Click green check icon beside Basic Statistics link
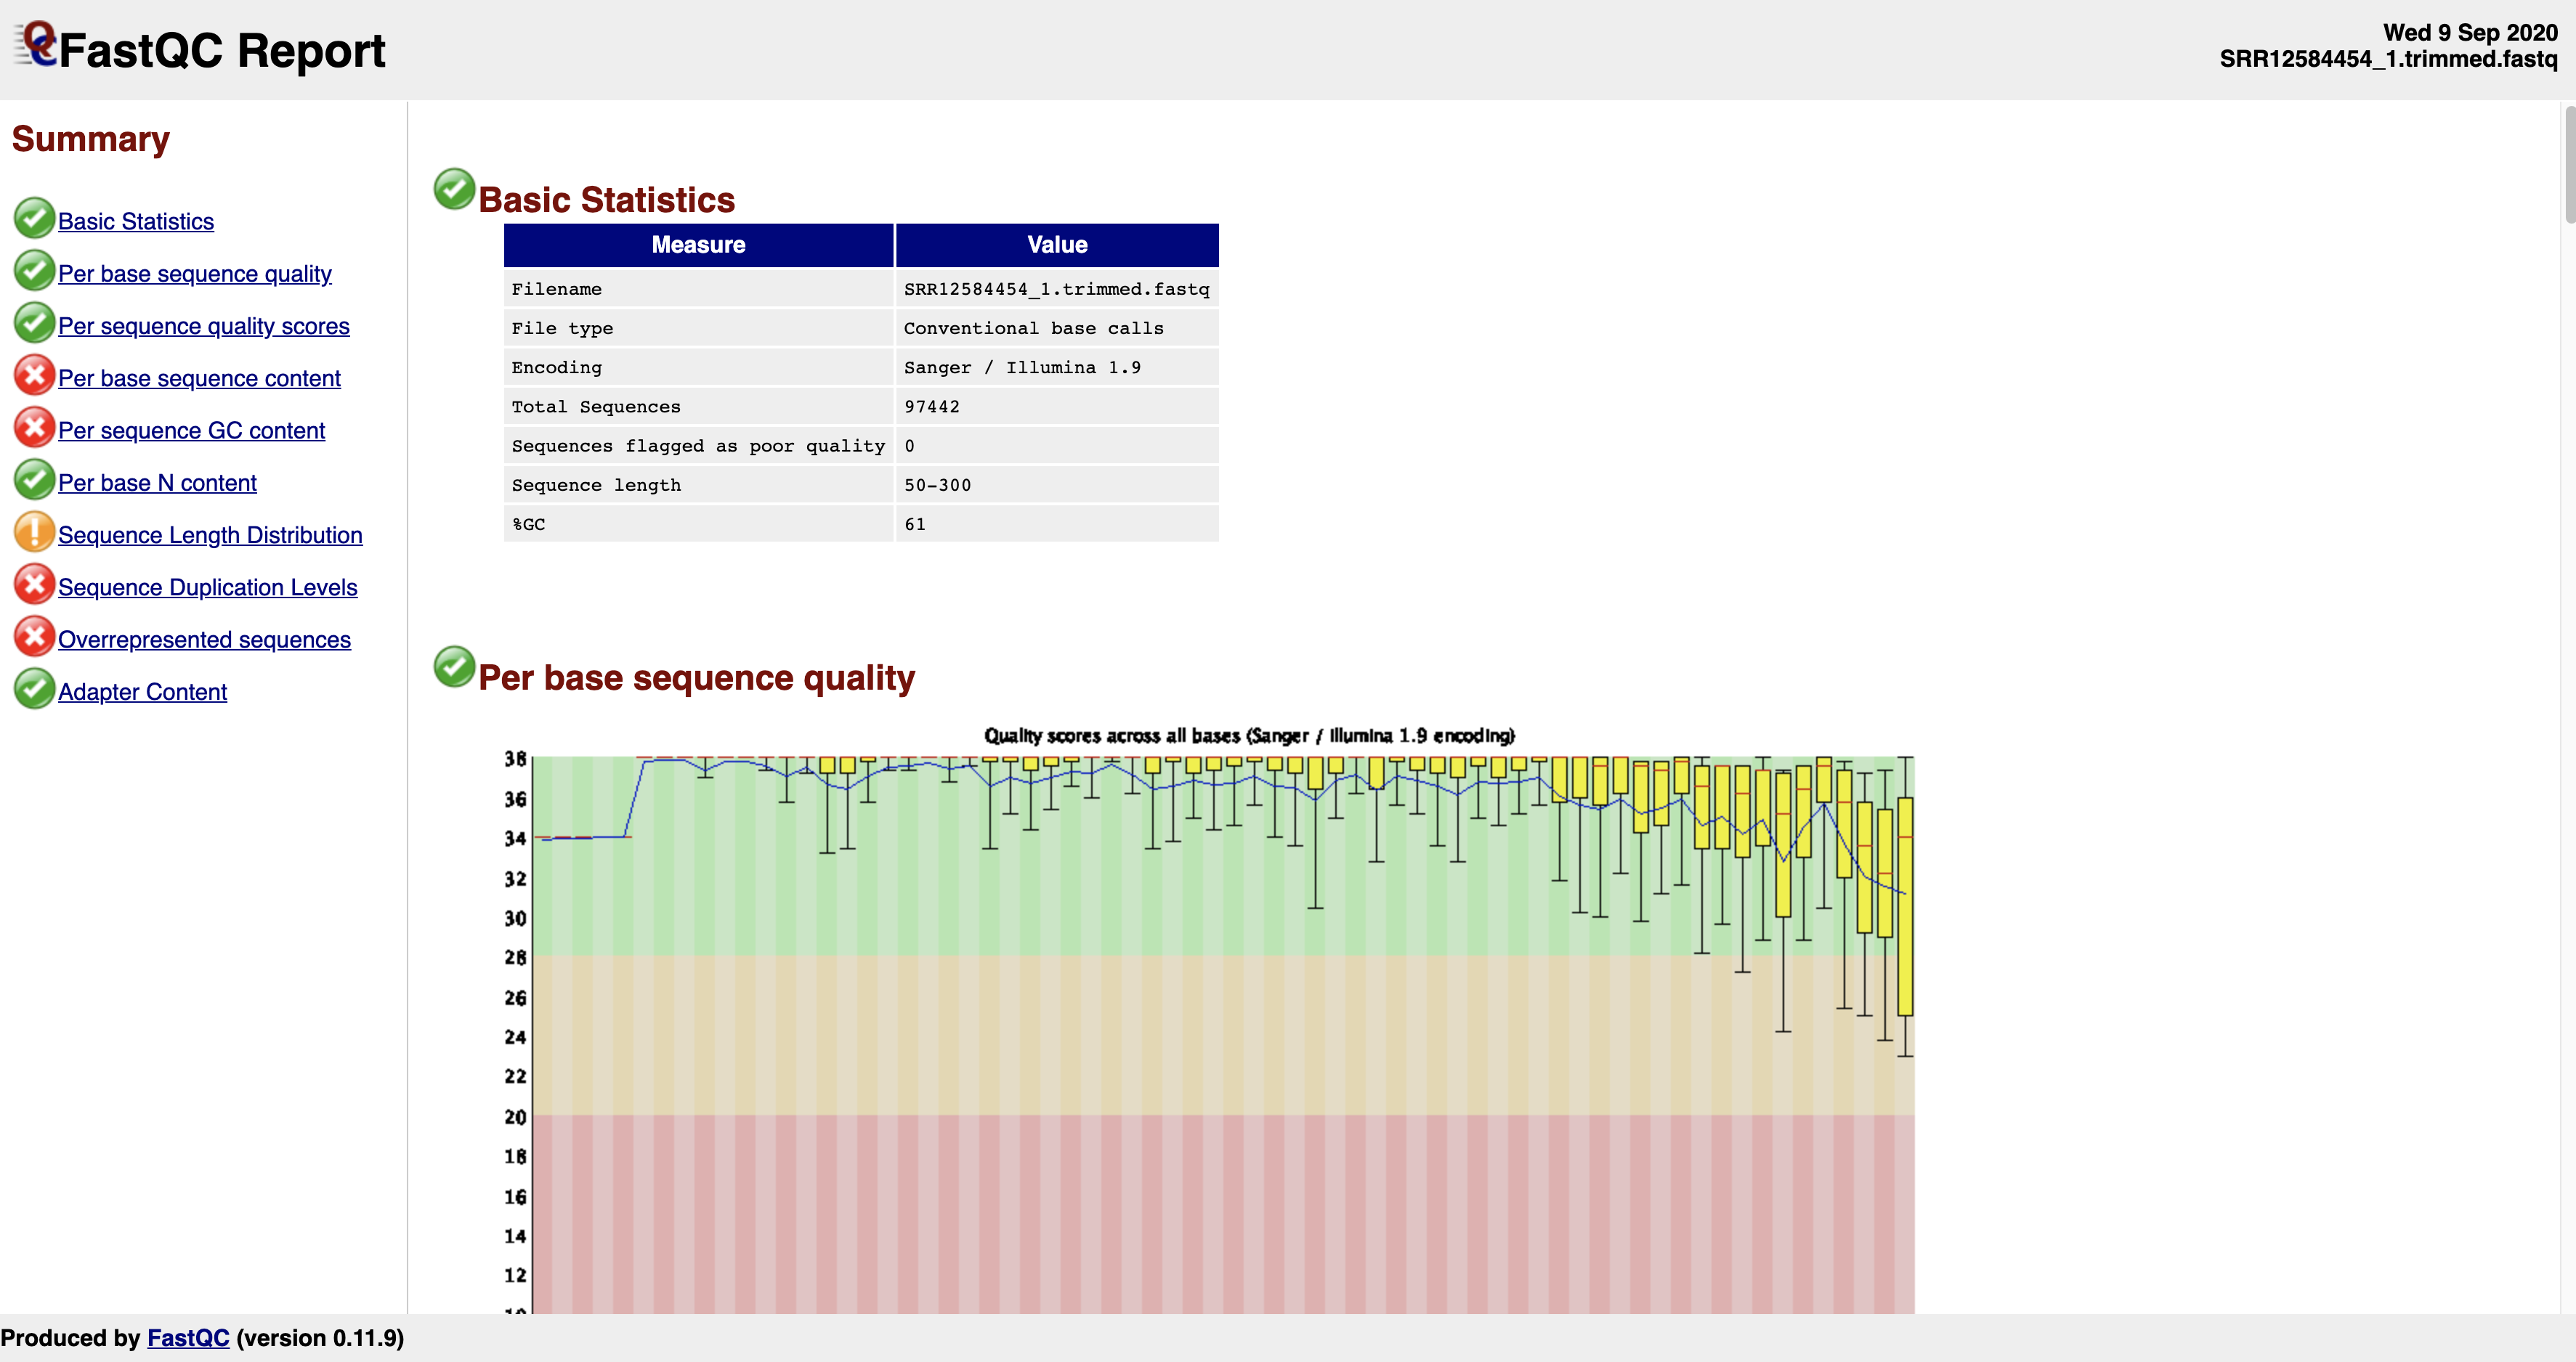The width and height of the screenshot is (2576, 1362). [x=34, y=219]
